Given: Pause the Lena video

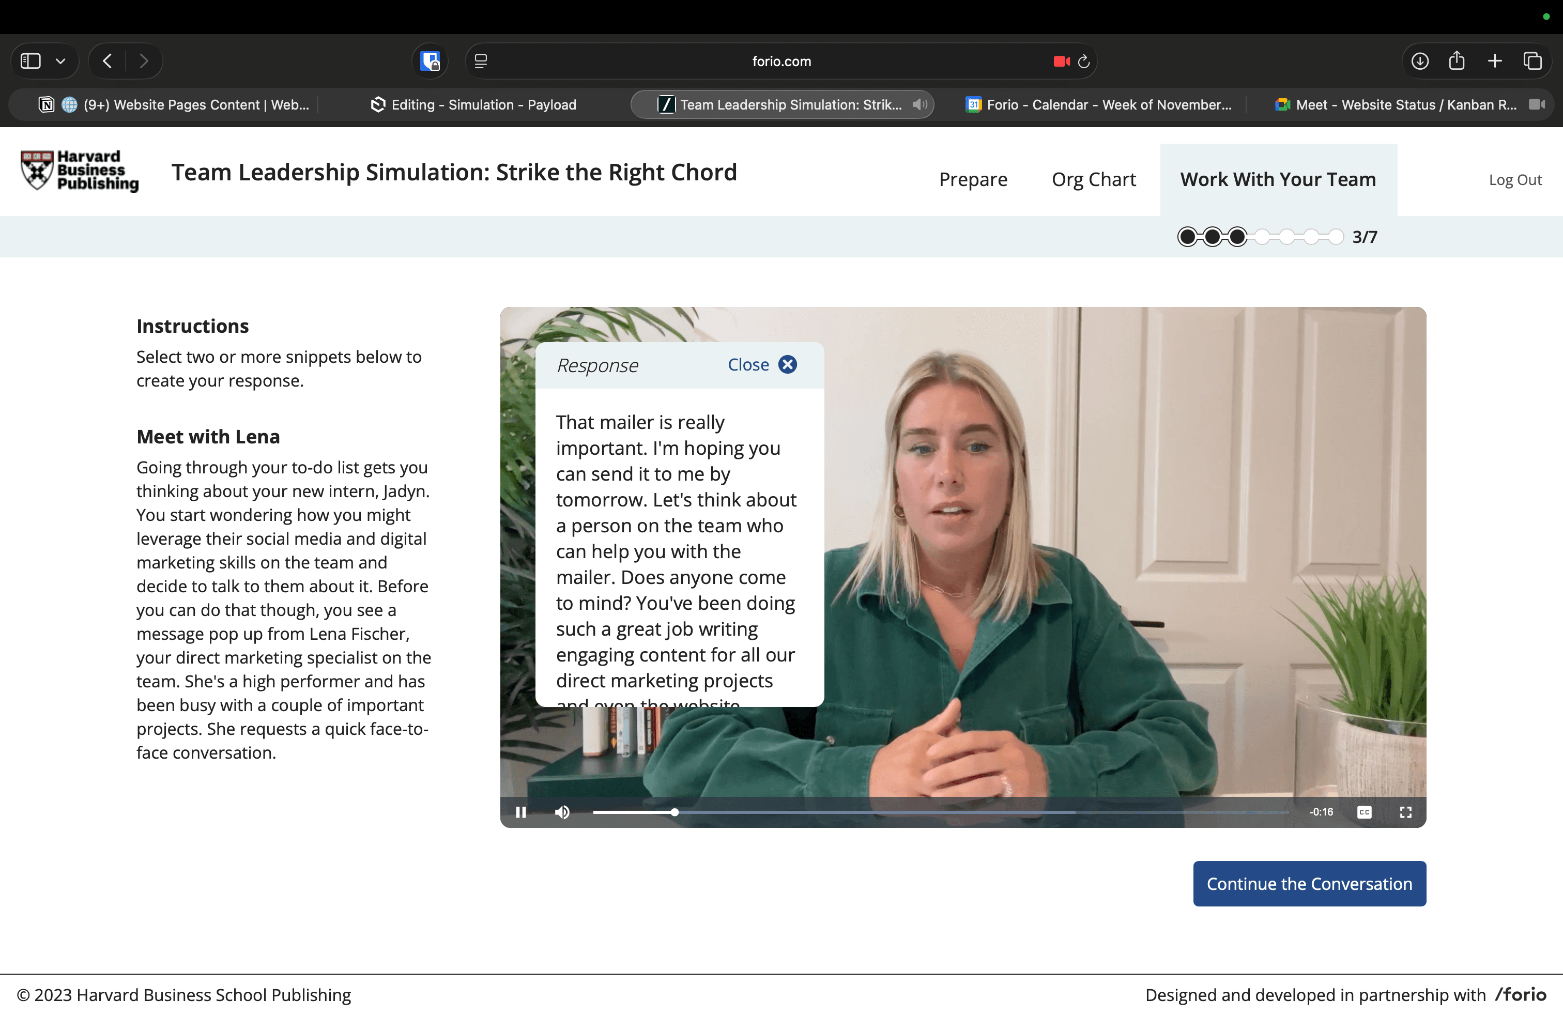Looking at the screenshot, I should point(521,812).
